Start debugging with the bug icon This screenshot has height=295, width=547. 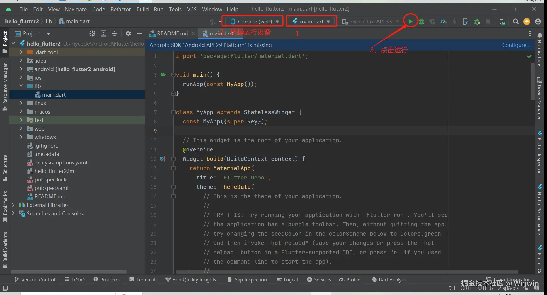point(422,22)
